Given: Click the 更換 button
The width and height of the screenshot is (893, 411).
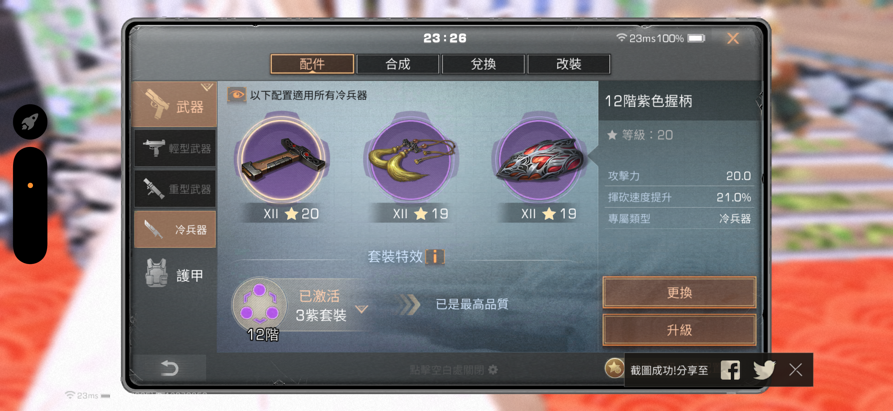Looking at the screenshot, I should 679,292.
